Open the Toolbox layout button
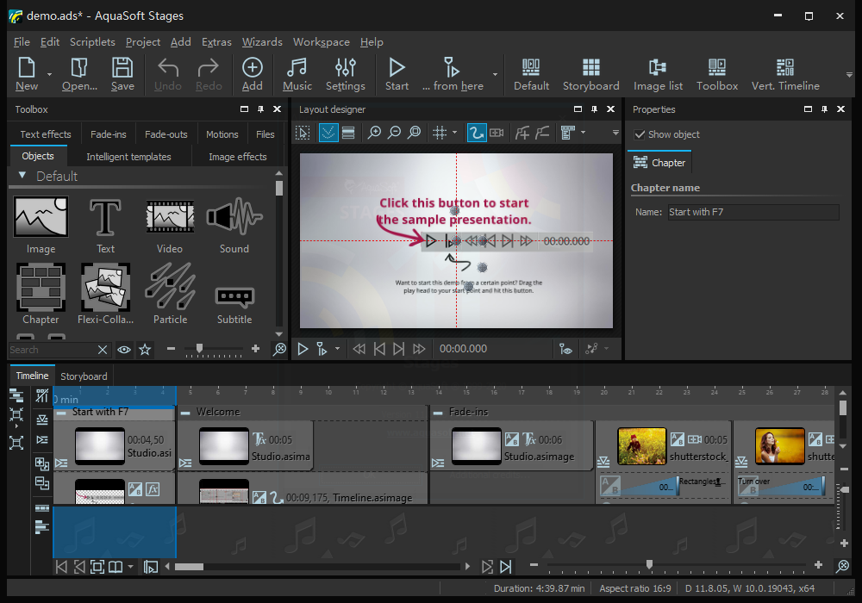This screenshot has height=603, width=862. pyautogui.click(x=717, y=74)
